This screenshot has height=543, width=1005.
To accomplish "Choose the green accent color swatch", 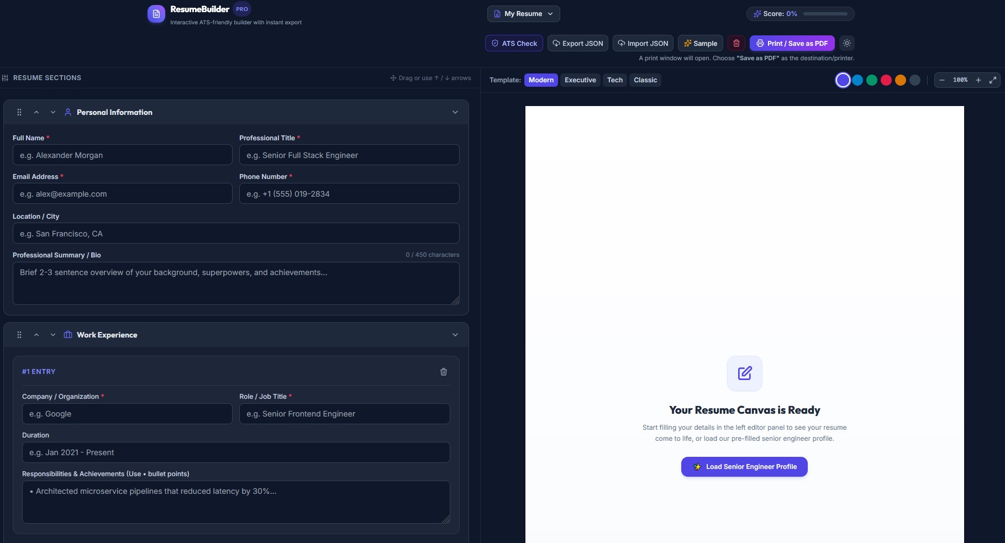I will pyautogui.click(x=872, y=80).
